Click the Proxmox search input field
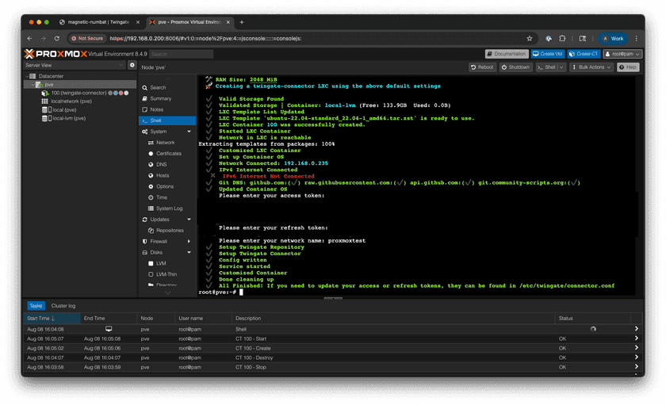Image resolution: width=666 pixels, height=405 pixels. click(x=181, y=54)
